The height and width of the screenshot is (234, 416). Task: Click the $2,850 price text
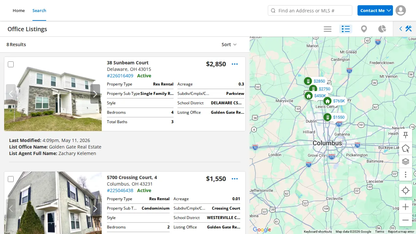coord(216,64)
